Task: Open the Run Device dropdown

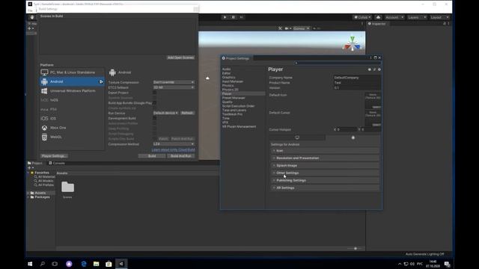Action: pyautogui.click(x=165, y=113)
